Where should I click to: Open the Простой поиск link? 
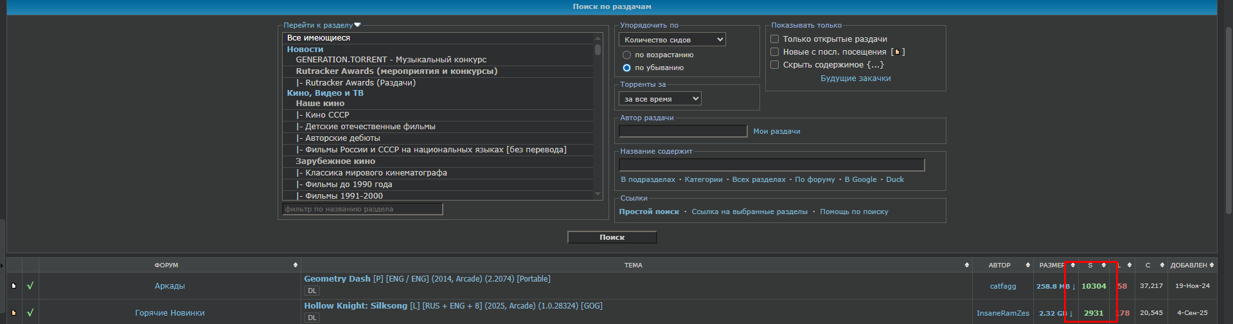tap(649, 212)
